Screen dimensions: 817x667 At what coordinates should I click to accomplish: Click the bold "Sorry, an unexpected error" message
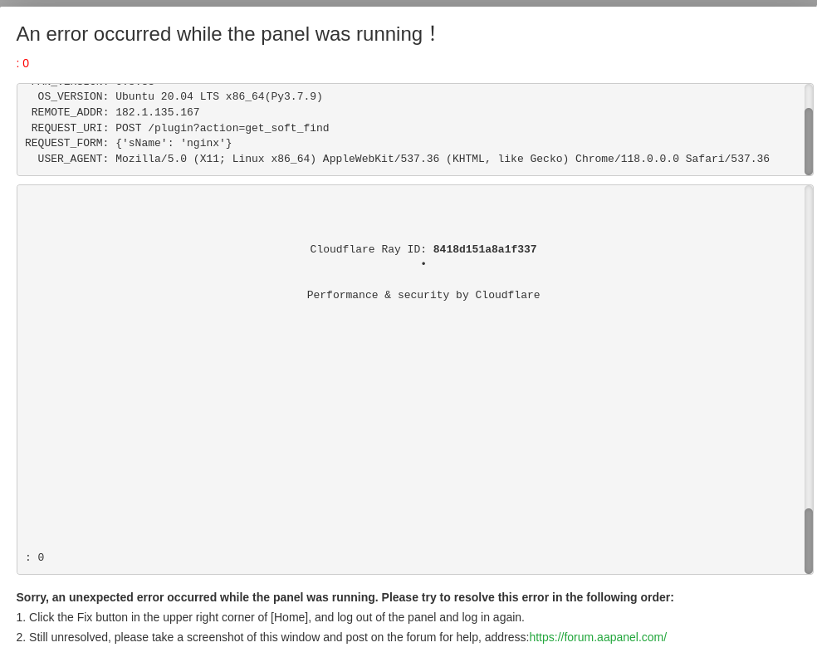tap(345, 597)
